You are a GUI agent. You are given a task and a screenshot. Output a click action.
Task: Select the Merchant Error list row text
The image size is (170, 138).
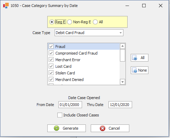click(68, 60)
